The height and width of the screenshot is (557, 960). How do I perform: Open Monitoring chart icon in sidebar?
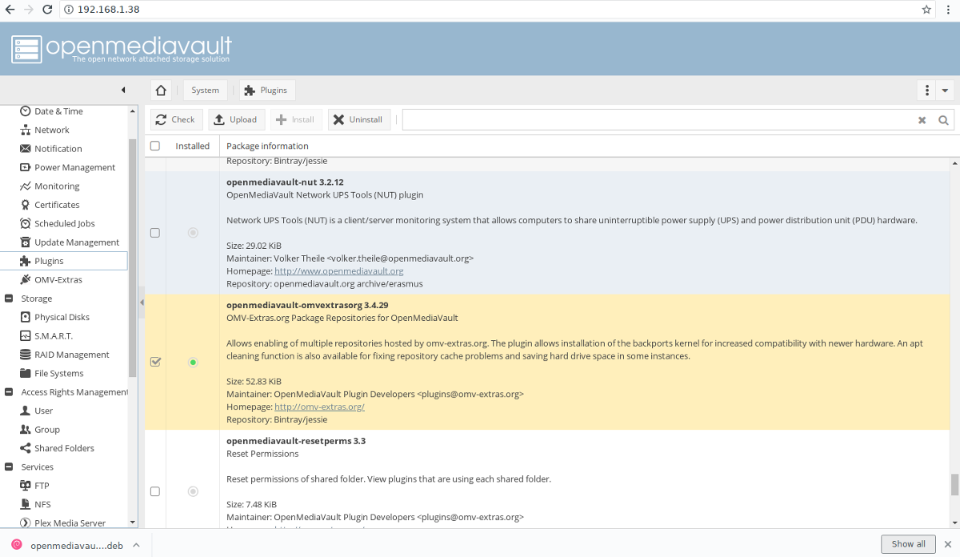[26, 186]
